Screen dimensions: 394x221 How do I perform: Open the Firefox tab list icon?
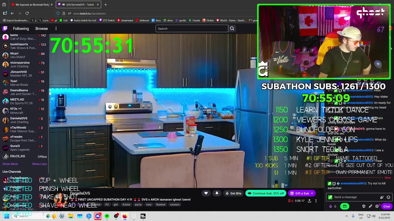pyautogui.click(x=4, y=5)
